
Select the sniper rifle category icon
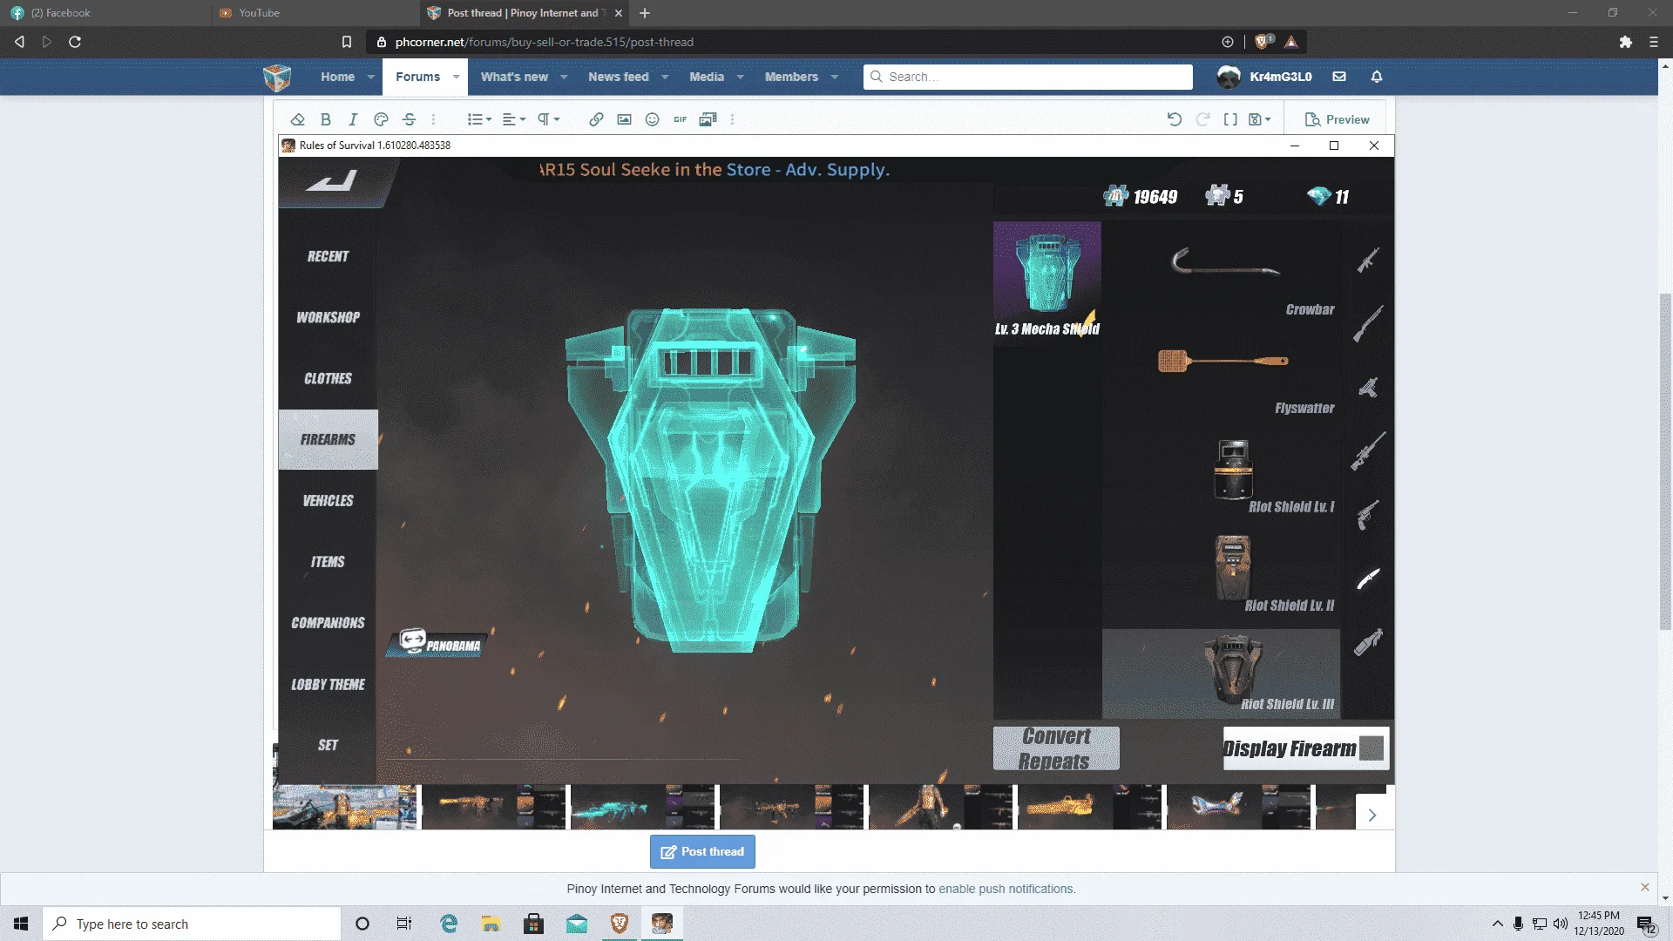[1368, 451]
